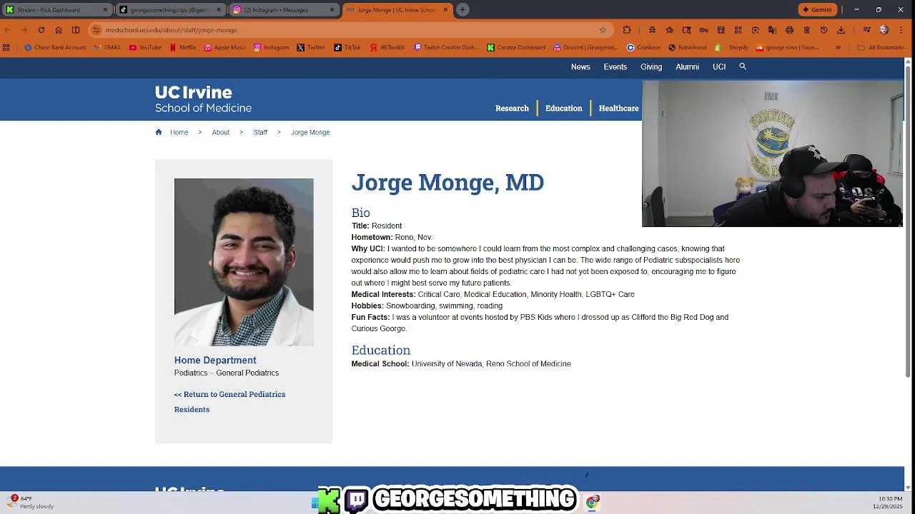Open the Coinbase bookmark
915x514 pixels.
tap(643, 48)
